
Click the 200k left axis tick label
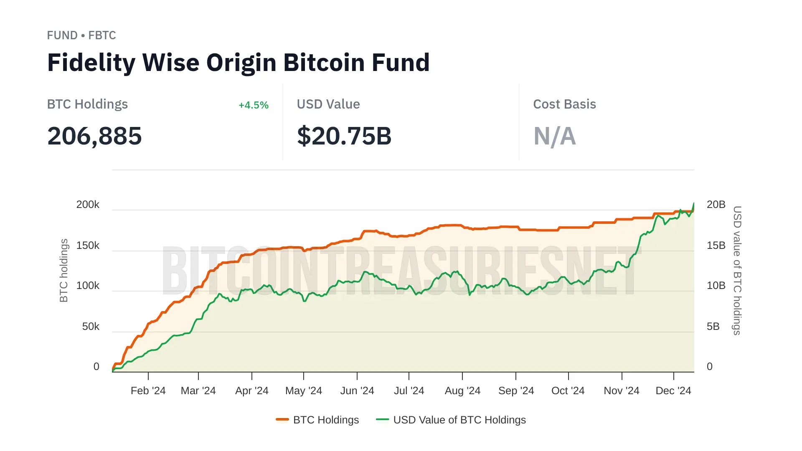pyautogui.click(x=88, y=205)
